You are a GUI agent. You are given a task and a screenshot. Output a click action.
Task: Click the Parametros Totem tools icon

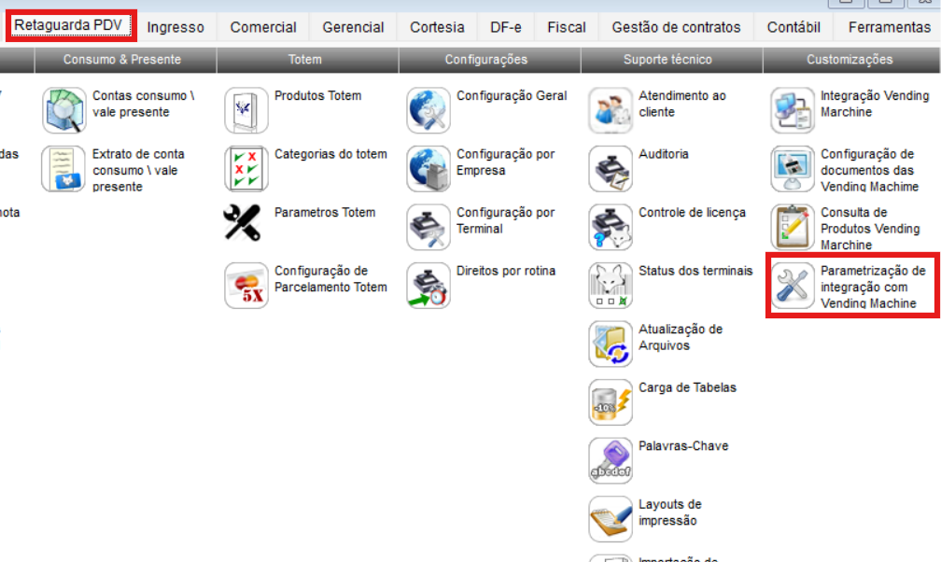[x=243, y=223]
